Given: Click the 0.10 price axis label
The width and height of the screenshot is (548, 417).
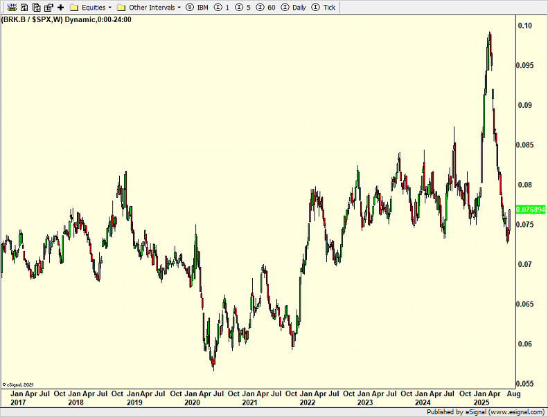Looking at the screenshot, I should click(525, 26).
